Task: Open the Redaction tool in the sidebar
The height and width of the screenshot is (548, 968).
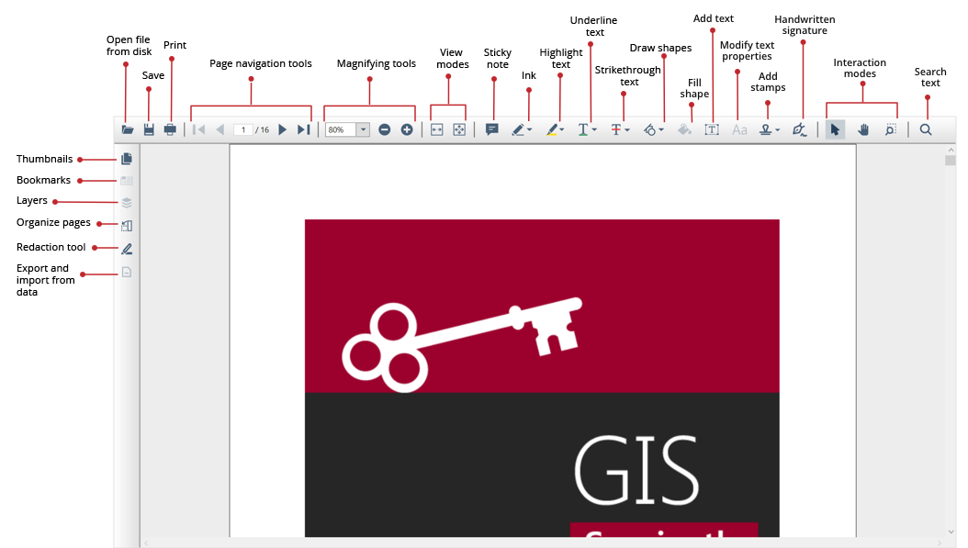Action: click(127, 248)
